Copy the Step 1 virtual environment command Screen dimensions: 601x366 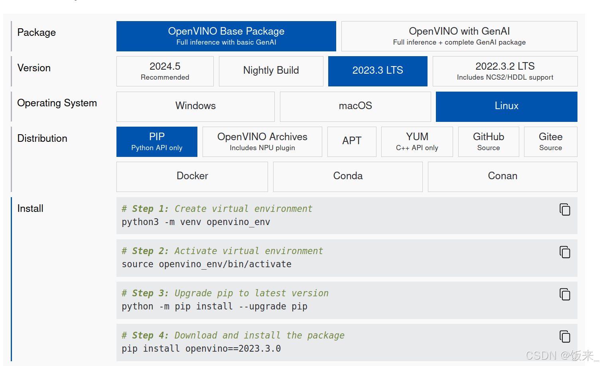coord(565,209)
